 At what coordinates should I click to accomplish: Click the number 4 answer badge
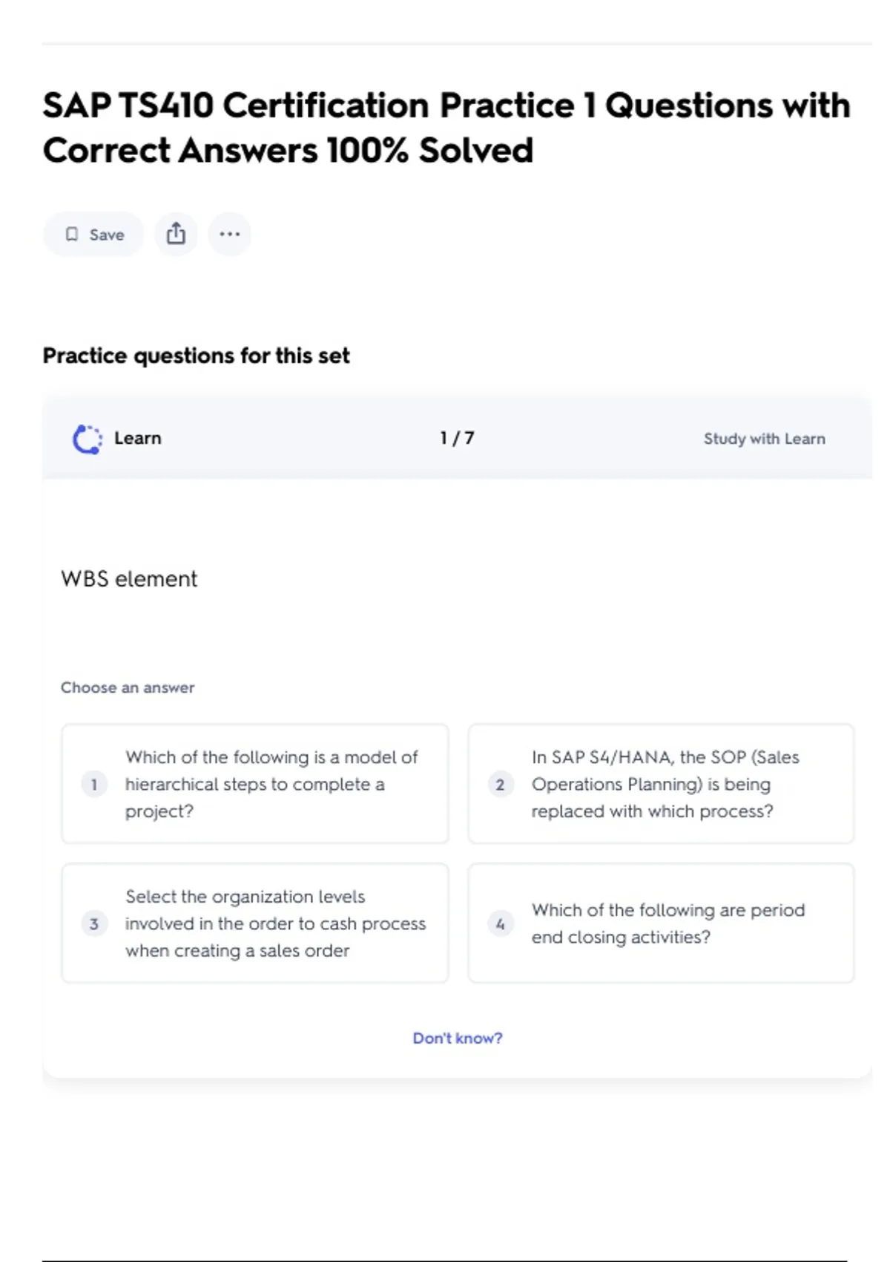click(x=500, y=923)
